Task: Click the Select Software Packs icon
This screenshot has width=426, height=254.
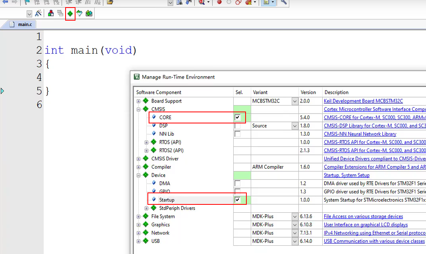Action: (x=79, y=13)
